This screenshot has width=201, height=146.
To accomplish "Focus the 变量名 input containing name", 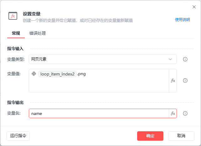I will coord(99,113).
